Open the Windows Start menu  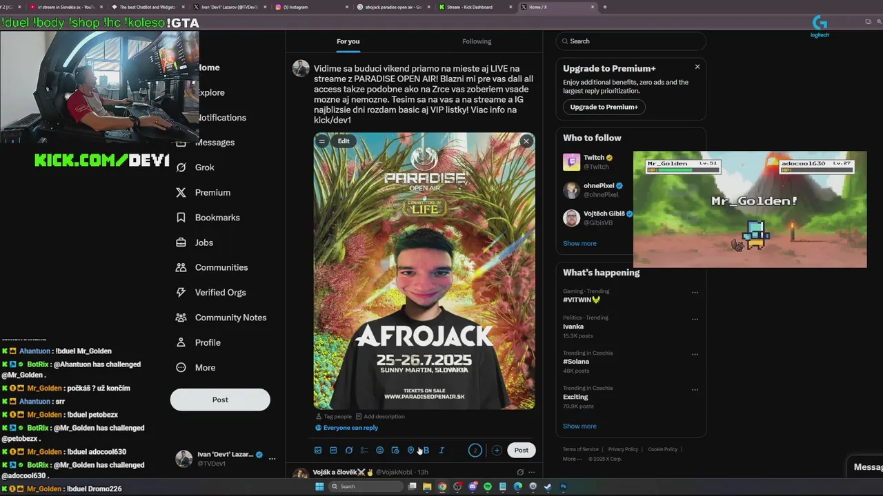click(x=319, y=486)
